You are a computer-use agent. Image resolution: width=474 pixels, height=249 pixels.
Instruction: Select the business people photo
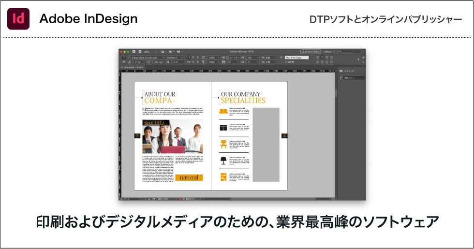point(173,136)
